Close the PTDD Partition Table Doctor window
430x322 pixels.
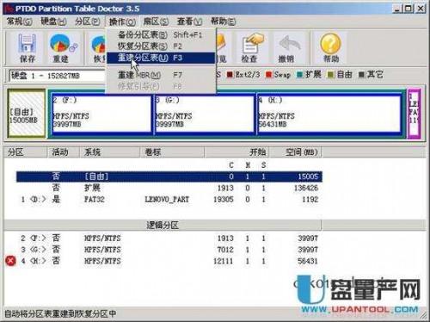tap(421, 9)
